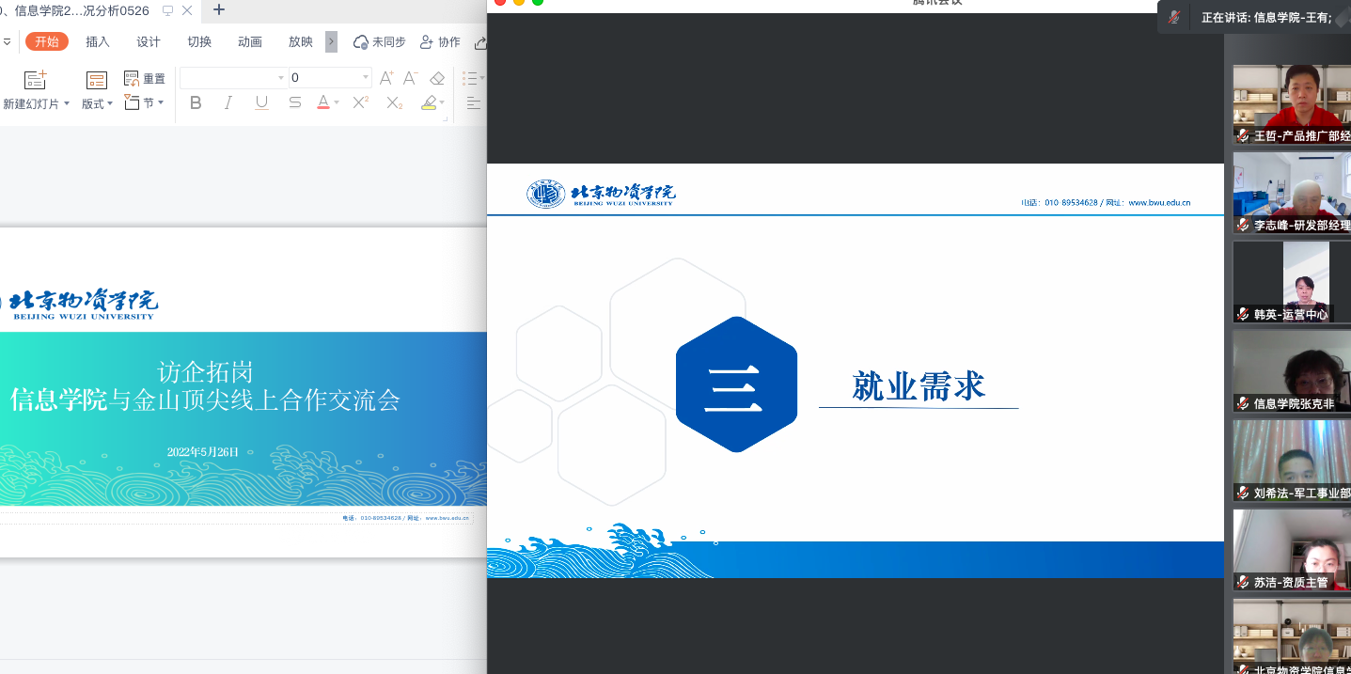Apply superscript formatting
The image size is (1351, 674).
(360, 102)
